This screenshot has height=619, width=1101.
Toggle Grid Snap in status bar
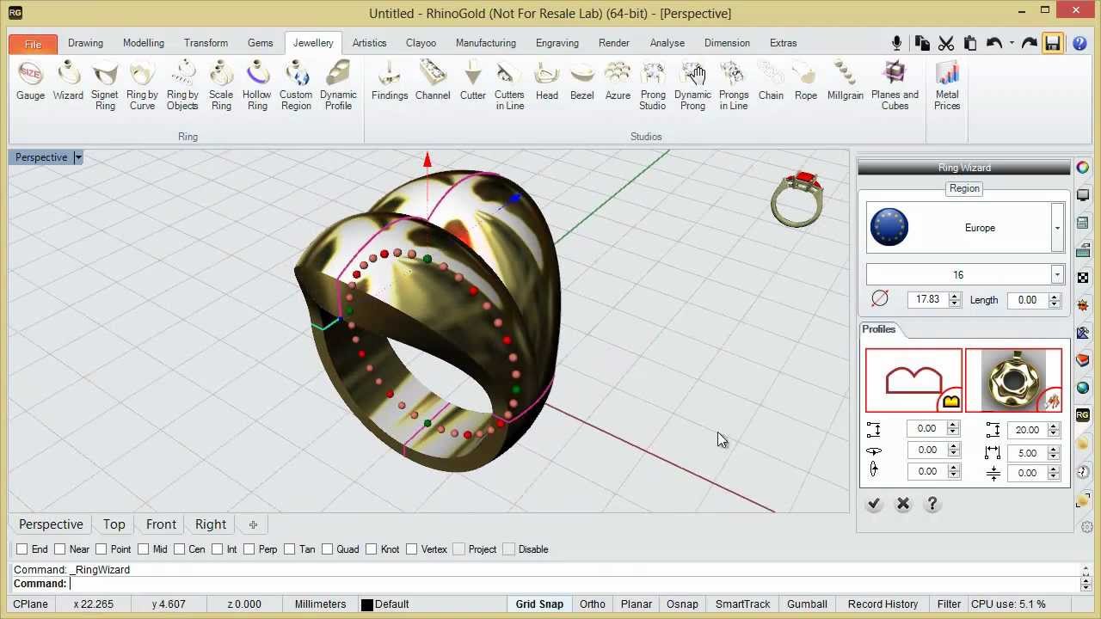pyautogui.click(x=539, y=604)
